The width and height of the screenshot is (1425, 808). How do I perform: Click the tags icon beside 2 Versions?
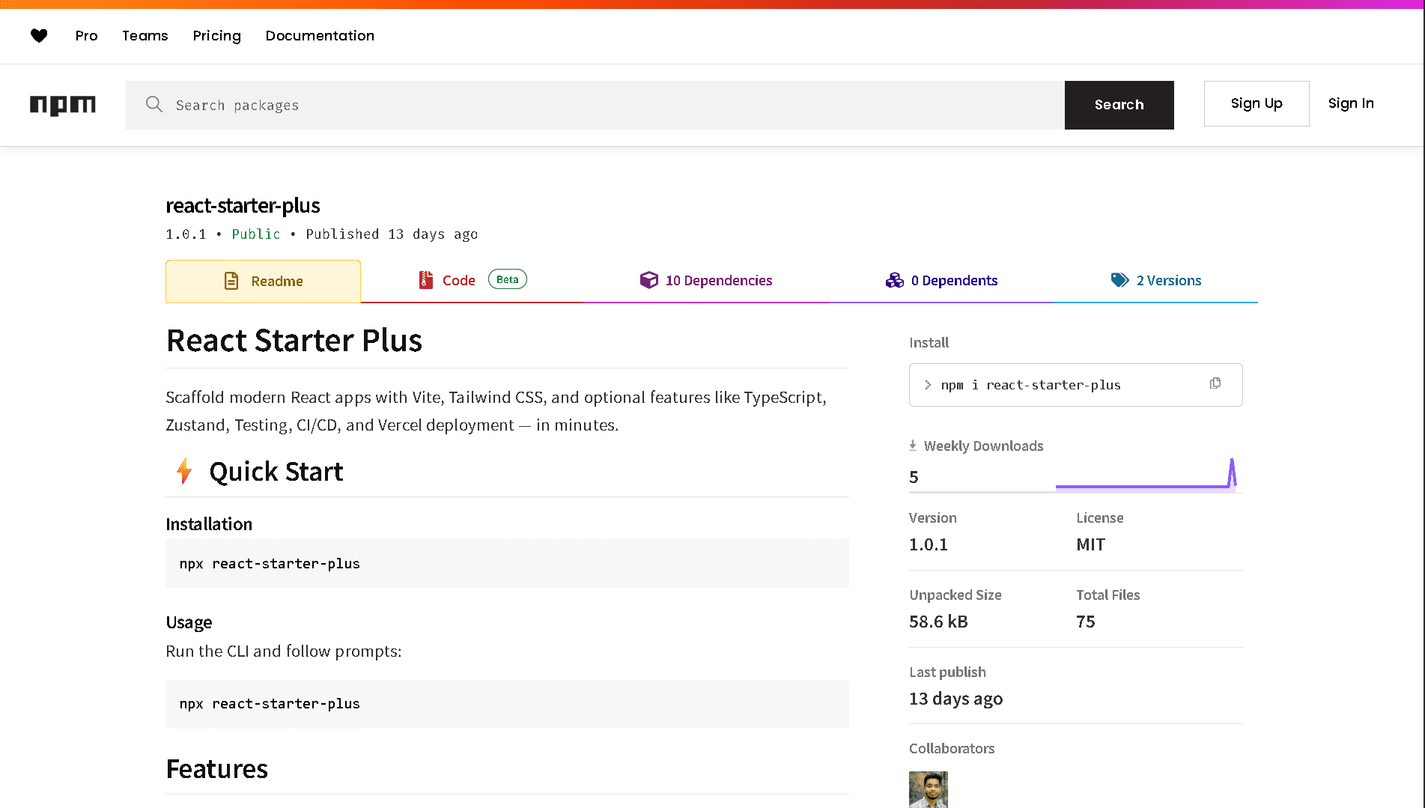pos(1120,279)
